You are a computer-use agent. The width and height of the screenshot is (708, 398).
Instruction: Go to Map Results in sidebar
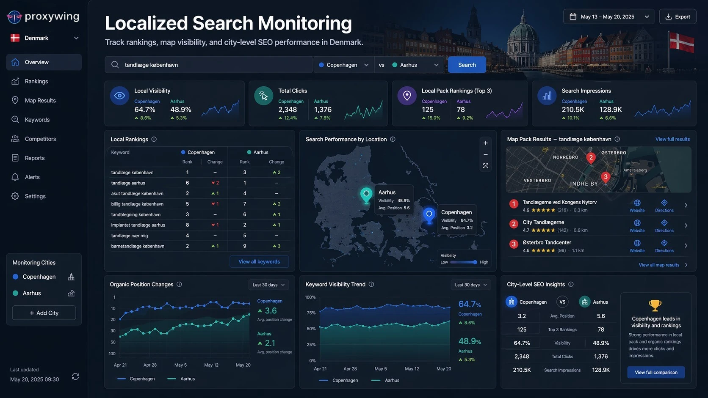(x=40, y=100)
